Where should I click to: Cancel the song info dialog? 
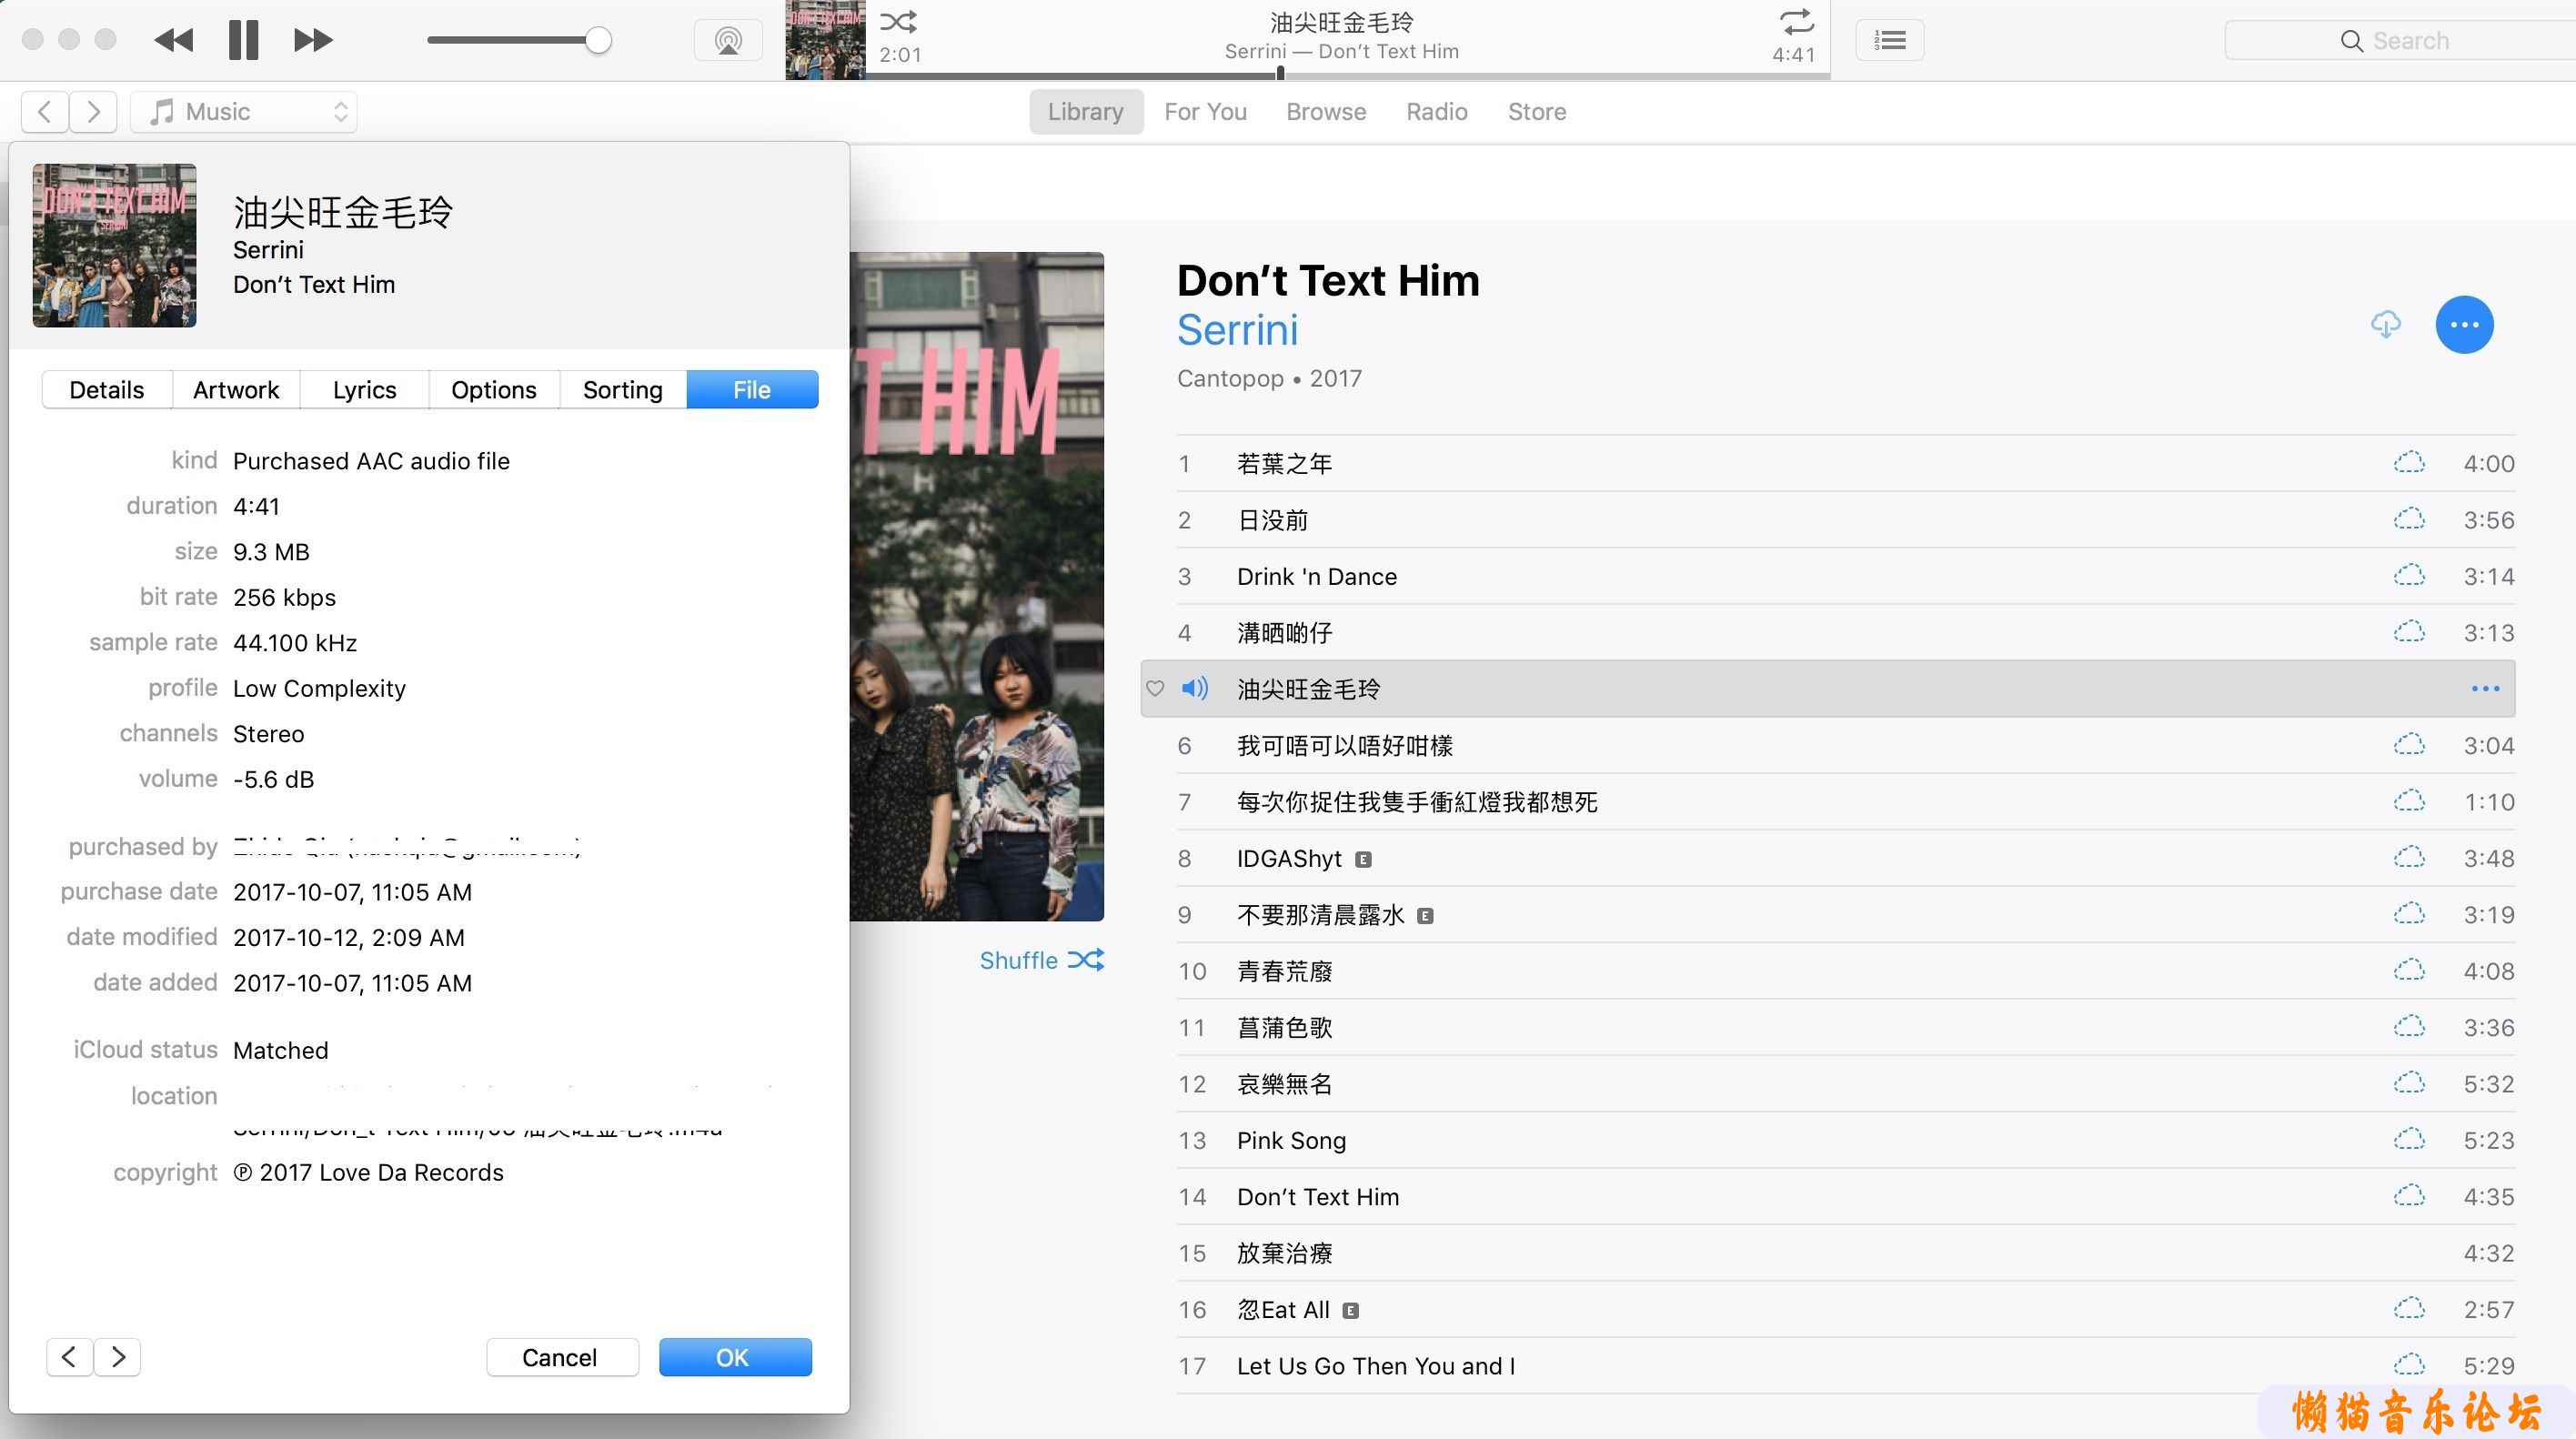[562, 1357]
